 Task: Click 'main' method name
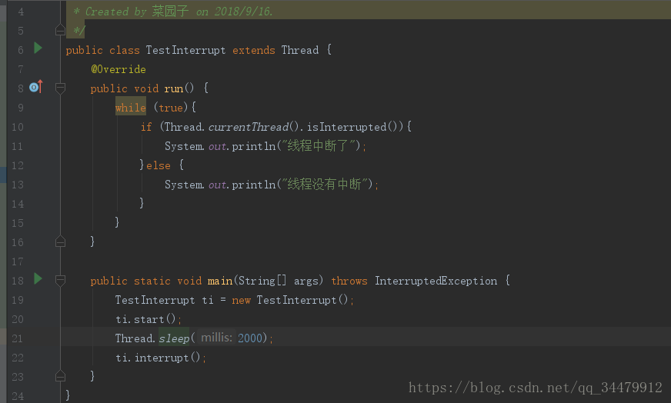220,281
